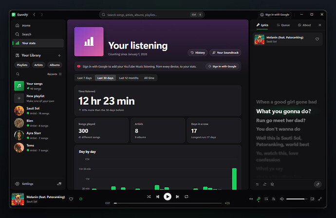
Task: Filter library by Playlists
Action: pos(22,65)
